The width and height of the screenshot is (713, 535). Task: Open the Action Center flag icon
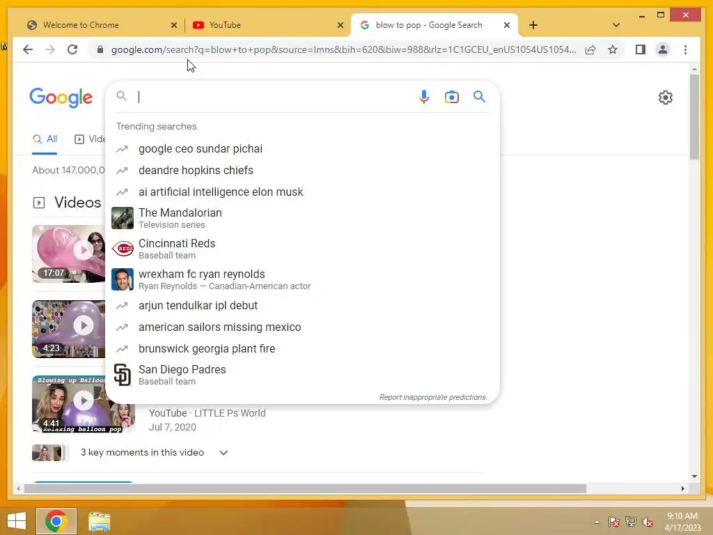coord(614,522)
